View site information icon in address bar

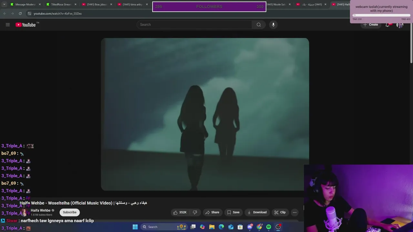click(29, 14)
